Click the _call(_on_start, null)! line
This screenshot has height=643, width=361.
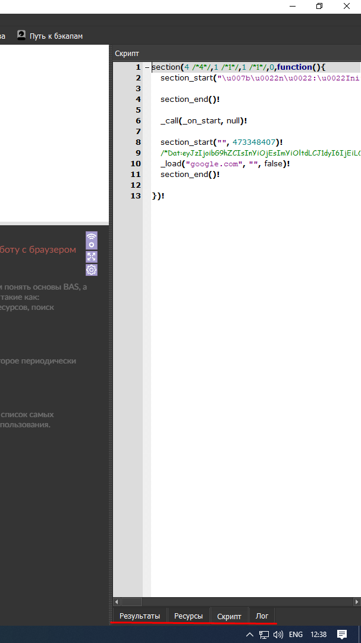coord(203,121)
